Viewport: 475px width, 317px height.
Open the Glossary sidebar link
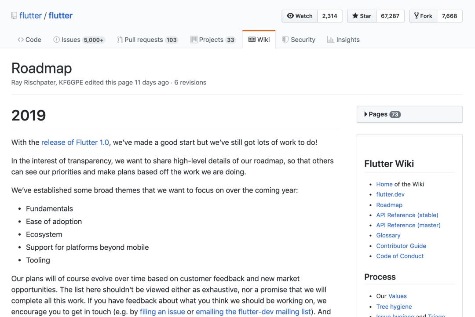(388, 235)
